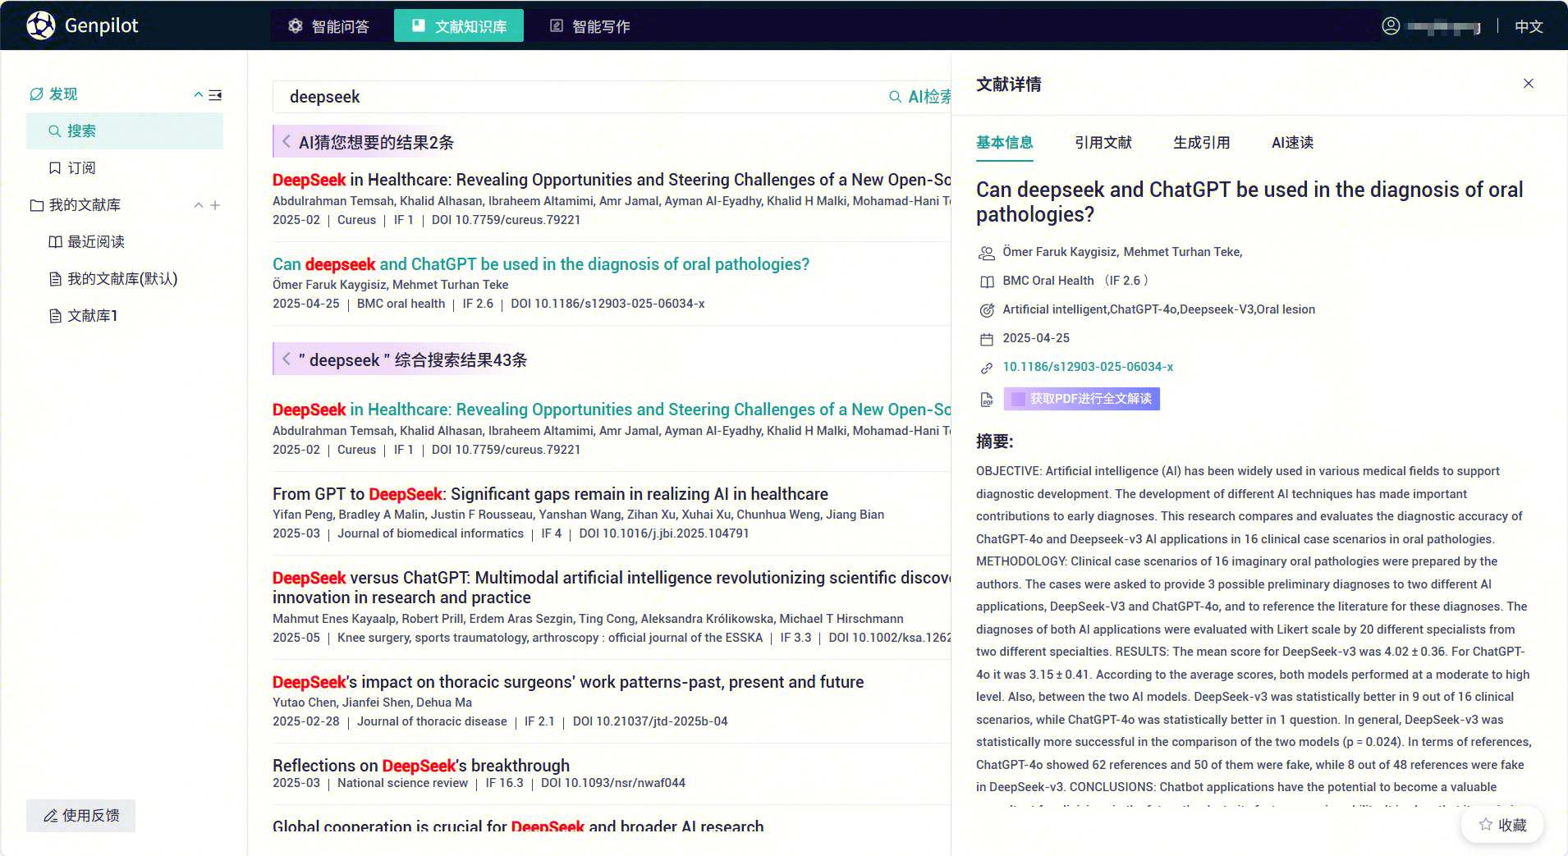Switch language via 中文 button
1568x856 pixels.
coord(1529,26)
